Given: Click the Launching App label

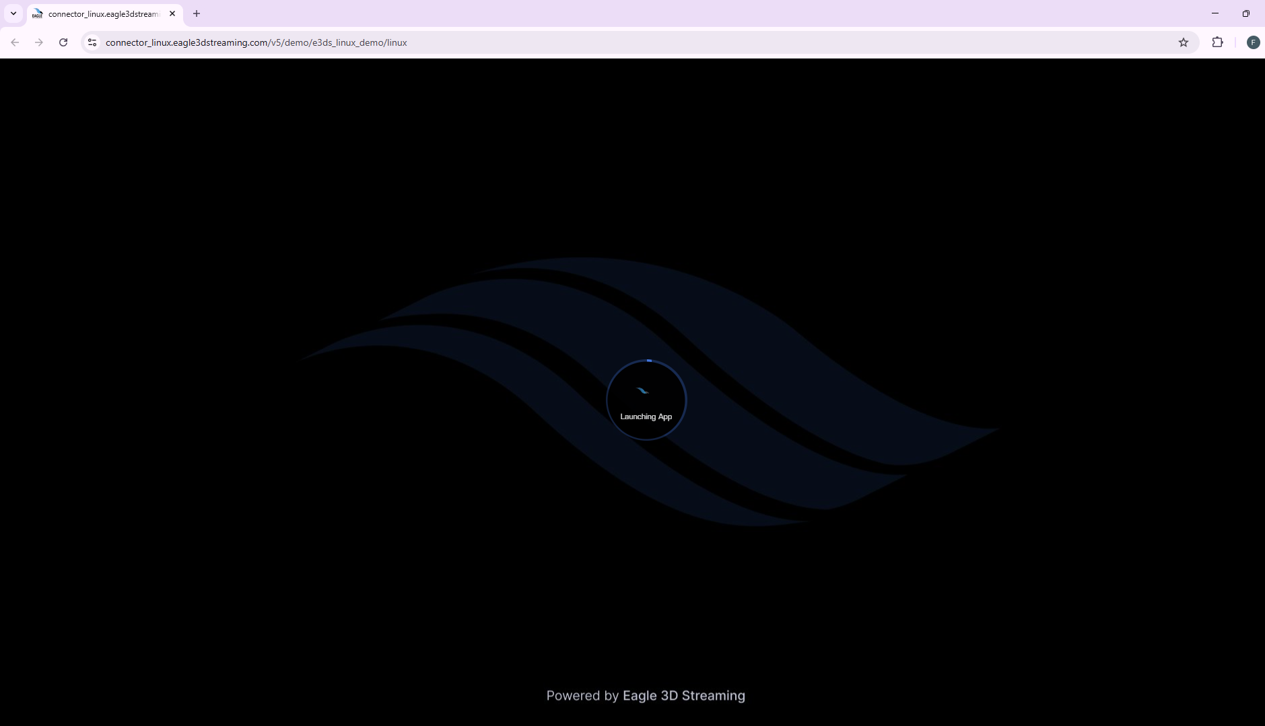Looking at the screenshot, I should [x=646, y=416].
